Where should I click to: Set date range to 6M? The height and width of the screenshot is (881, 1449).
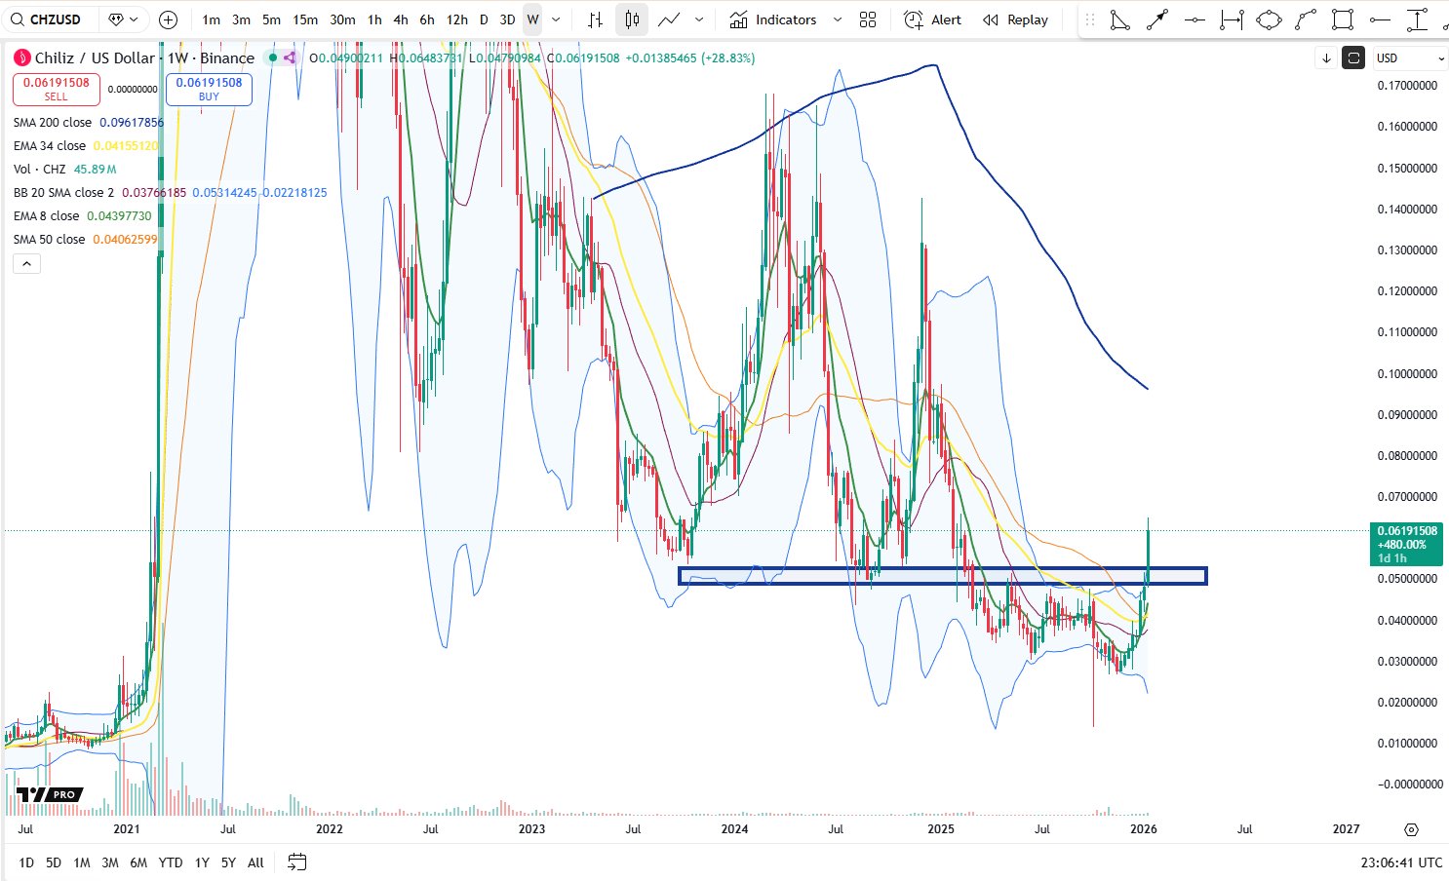(138, 862)
